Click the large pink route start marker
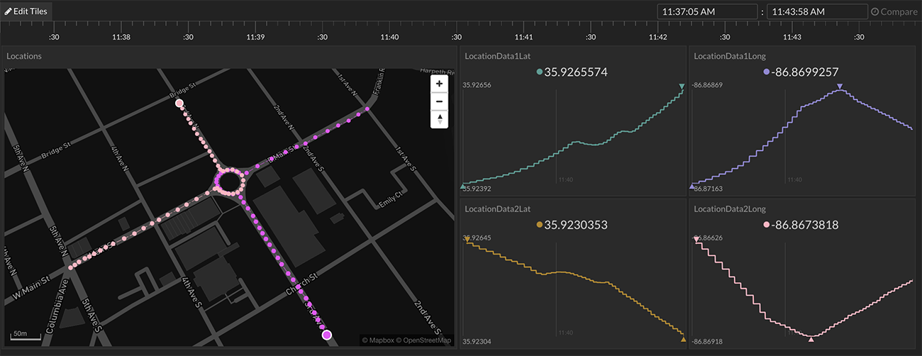The width and height of the screenshot is (922, 356). pyautogui.click(x=179, y=104)
